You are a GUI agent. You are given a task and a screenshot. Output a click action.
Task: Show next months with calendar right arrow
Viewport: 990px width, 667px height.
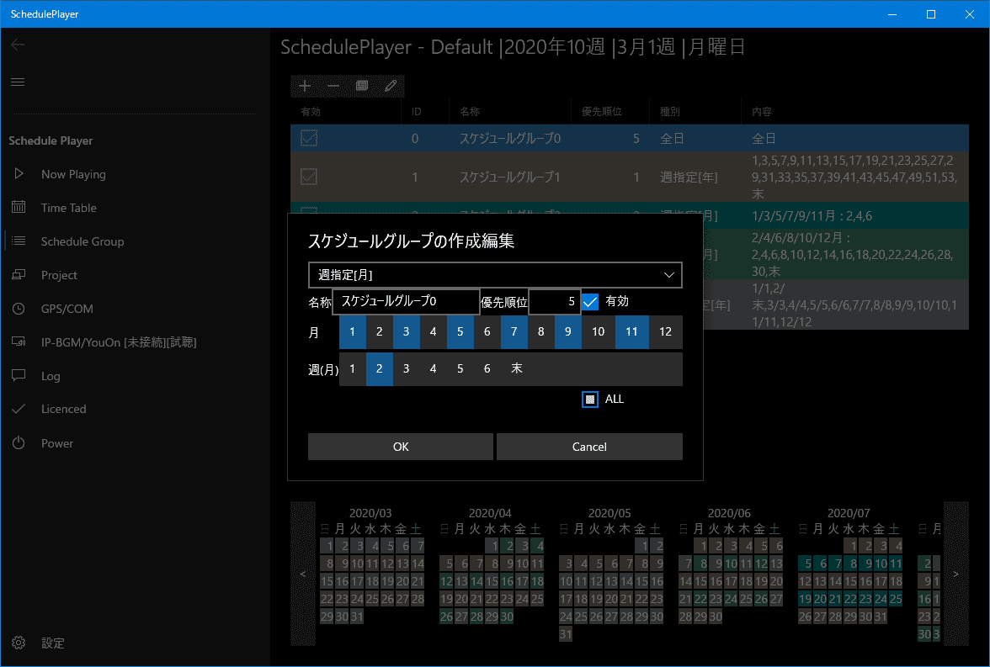coord(956,574)
